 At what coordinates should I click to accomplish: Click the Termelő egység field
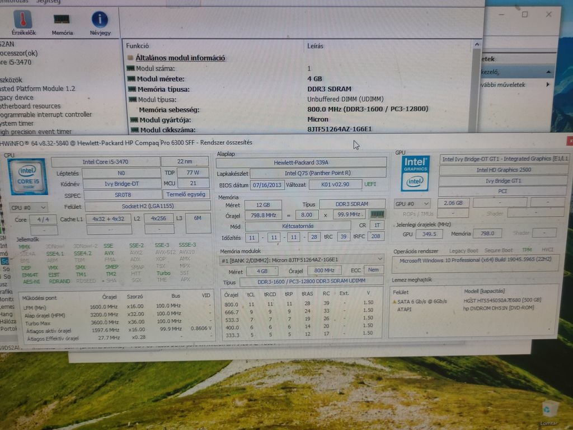(186, 194)
